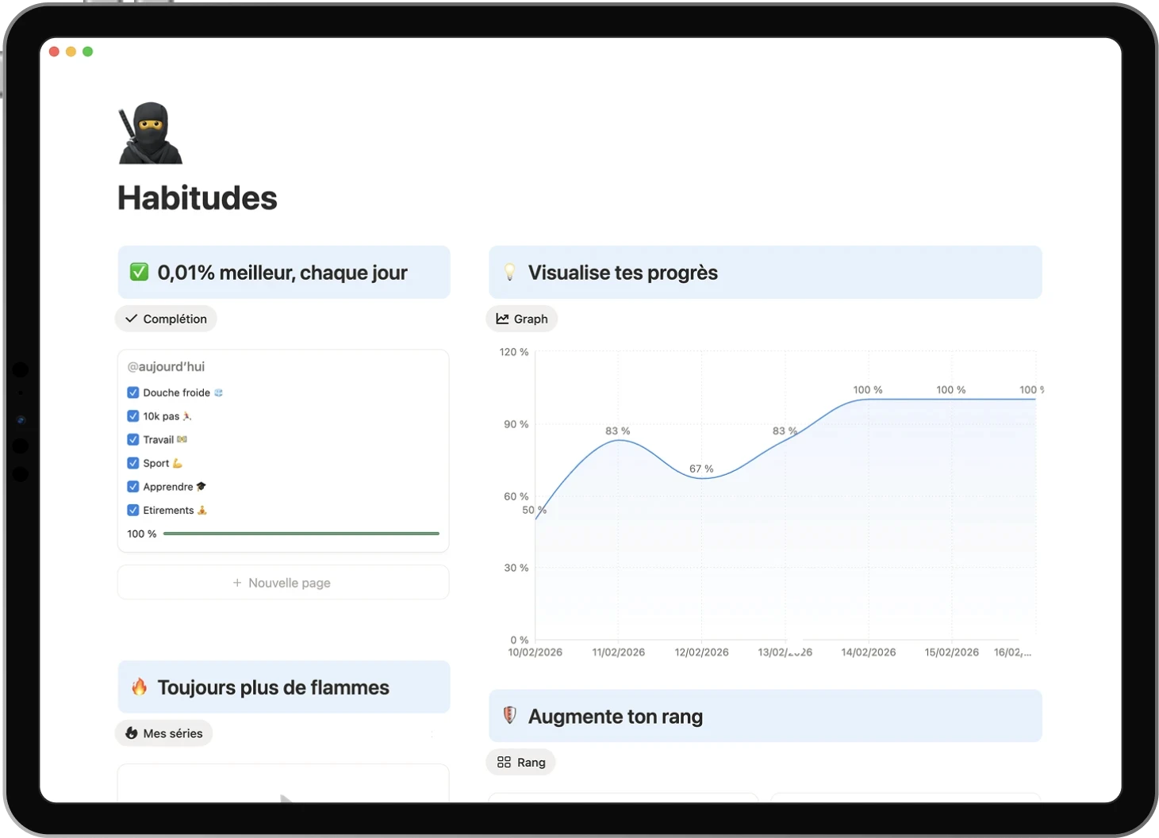Click the checkmark icon in the Complétion chip
This screenshot has width=1159, height=838.
[132, 318]
